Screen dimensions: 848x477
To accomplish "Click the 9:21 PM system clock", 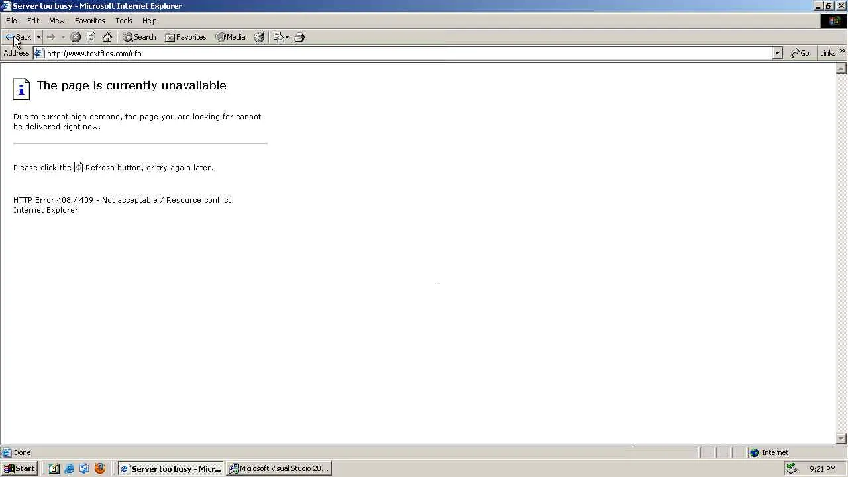I will tap(823, 469).
